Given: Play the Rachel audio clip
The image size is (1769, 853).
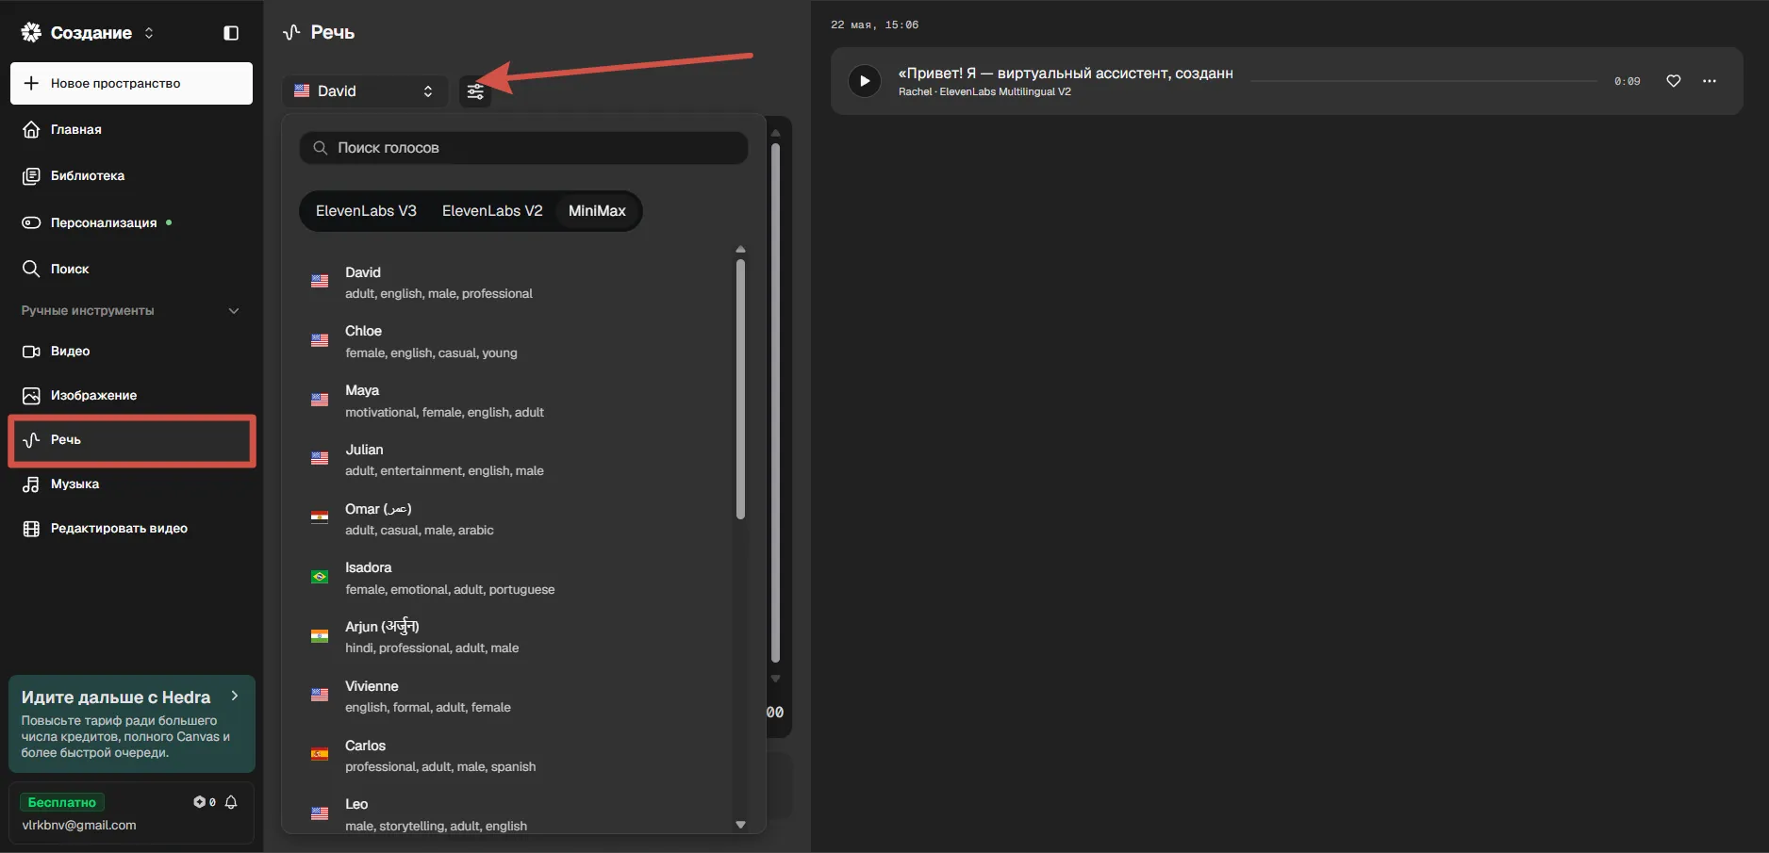Looking at the screenshot, I should pos(865,81).
